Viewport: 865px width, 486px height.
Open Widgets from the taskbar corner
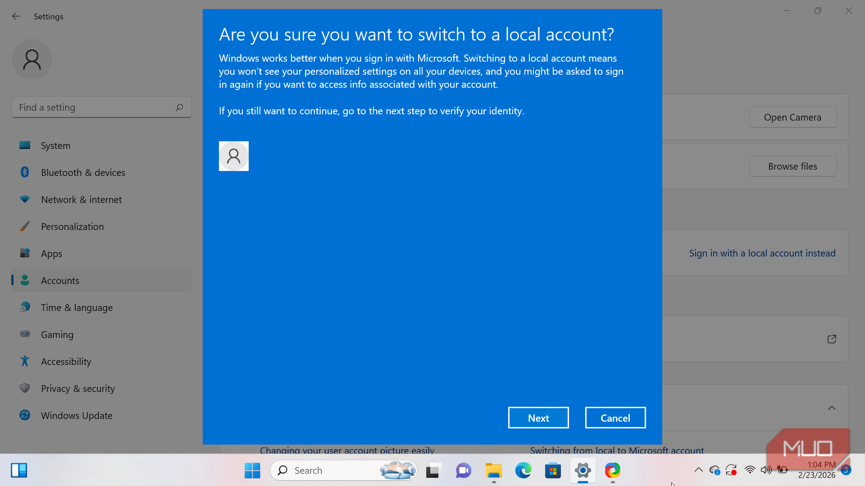[19, 470]
